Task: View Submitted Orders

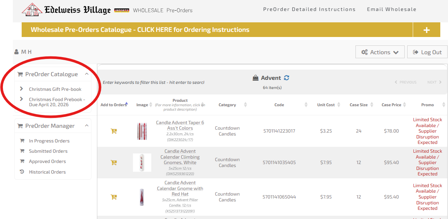Action: pos(48,151)
